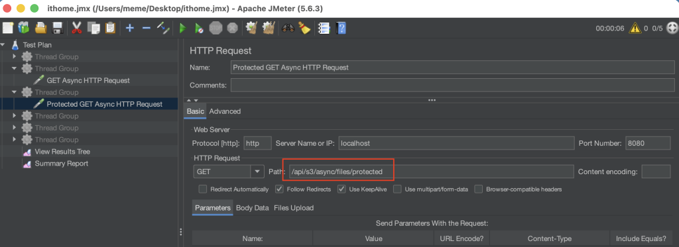Click the Port Number field
679x247 pixels.
point(648,143)
